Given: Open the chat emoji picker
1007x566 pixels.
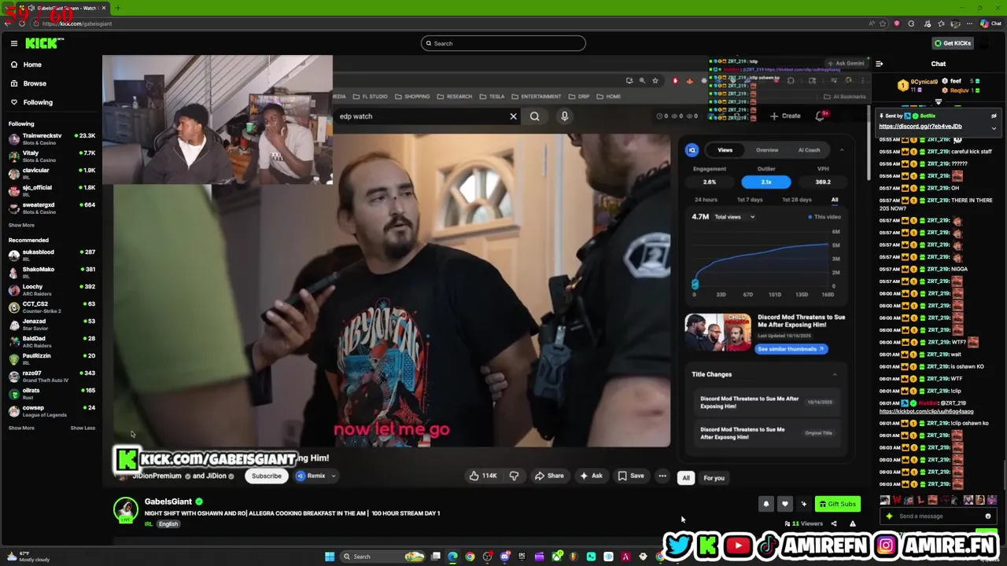Looking at the screenshot, I should tap(988, 516).
